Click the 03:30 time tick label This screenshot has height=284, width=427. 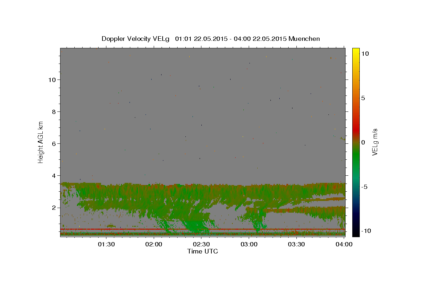click(x=296, y=244)
